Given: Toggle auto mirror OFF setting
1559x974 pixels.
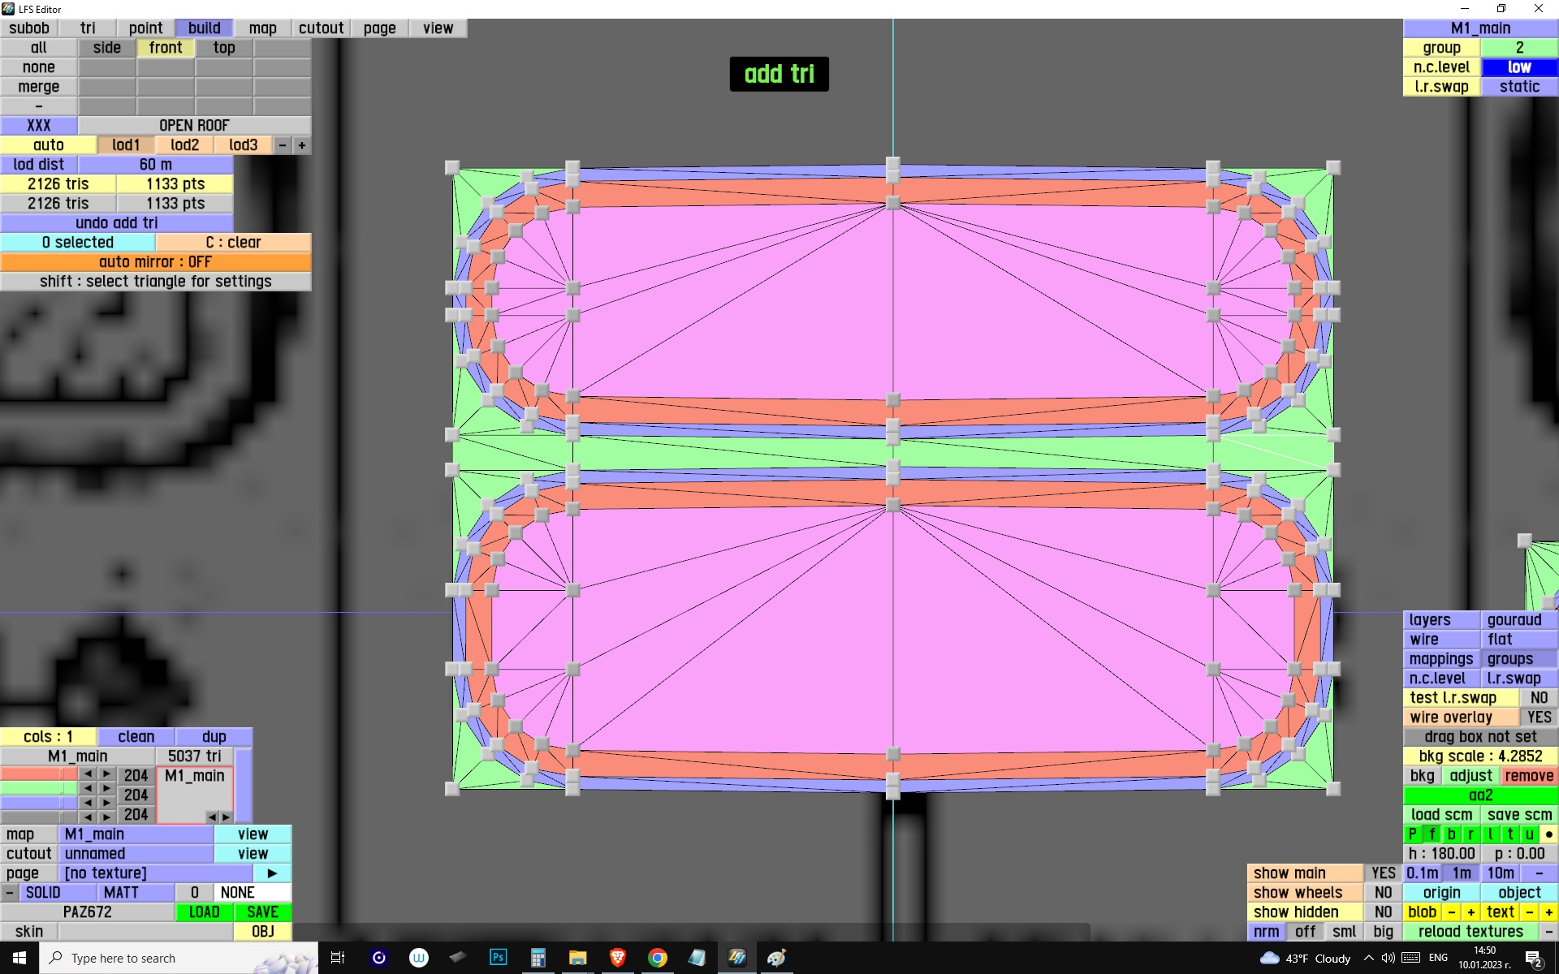Looking at the screenshot, I should click(155, 262).
